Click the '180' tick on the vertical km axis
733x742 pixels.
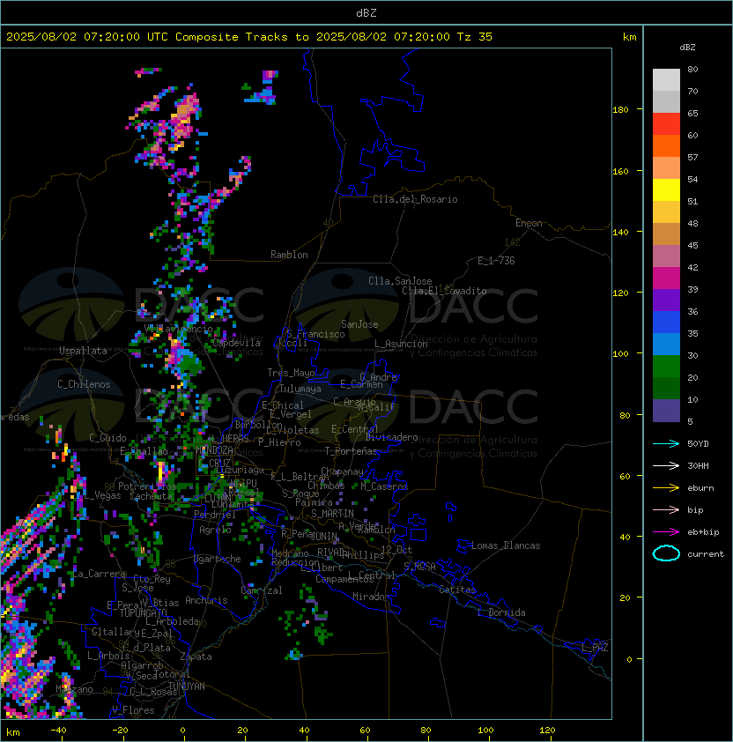(x=620, y=109)
